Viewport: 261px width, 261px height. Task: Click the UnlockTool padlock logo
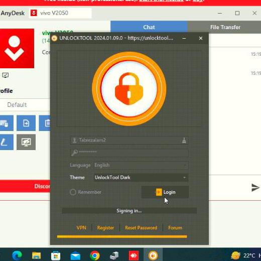tap(129, 89)
